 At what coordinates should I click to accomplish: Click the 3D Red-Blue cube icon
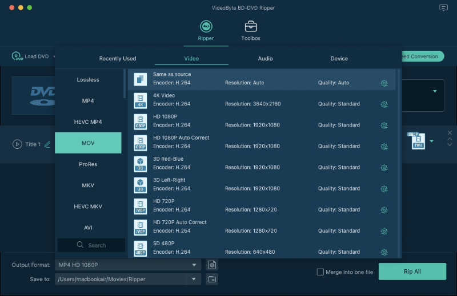pyautogui.click(x=140, y=164)
